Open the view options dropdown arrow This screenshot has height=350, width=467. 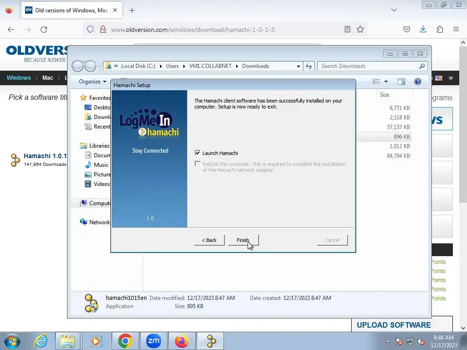(x=386, y=82)
